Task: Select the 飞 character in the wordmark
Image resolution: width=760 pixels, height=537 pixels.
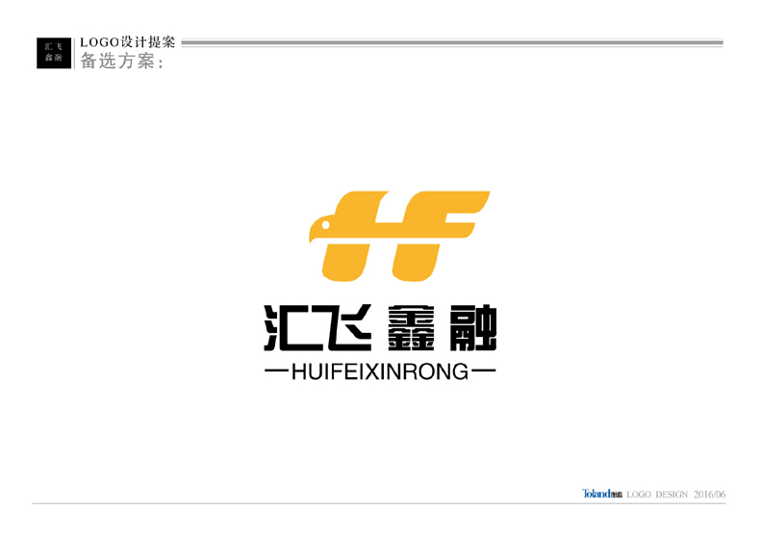Action: pos(343,327)
